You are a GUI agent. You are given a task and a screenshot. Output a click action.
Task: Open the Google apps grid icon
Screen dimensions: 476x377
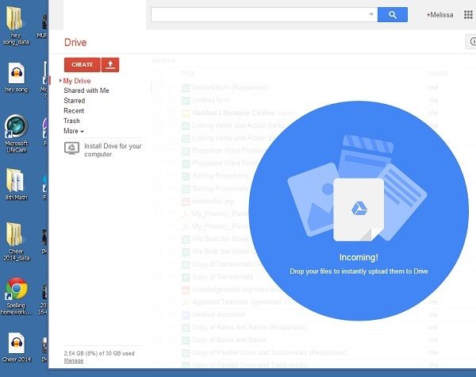(x=468, y=14)
